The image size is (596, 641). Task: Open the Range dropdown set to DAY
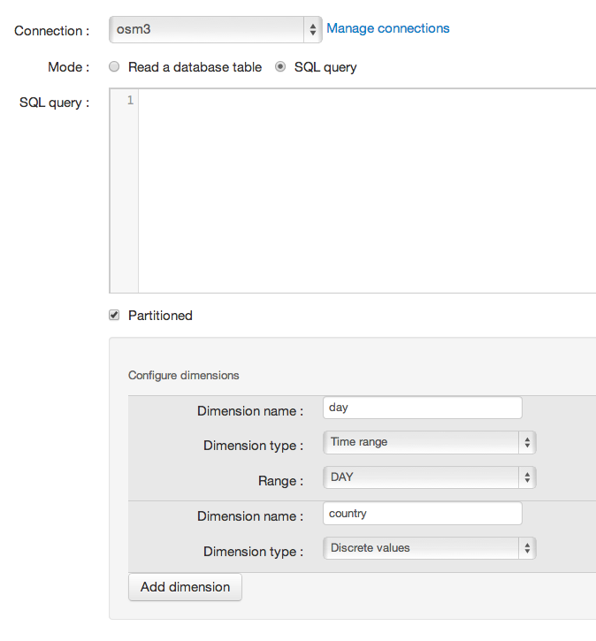pos(429,477)
